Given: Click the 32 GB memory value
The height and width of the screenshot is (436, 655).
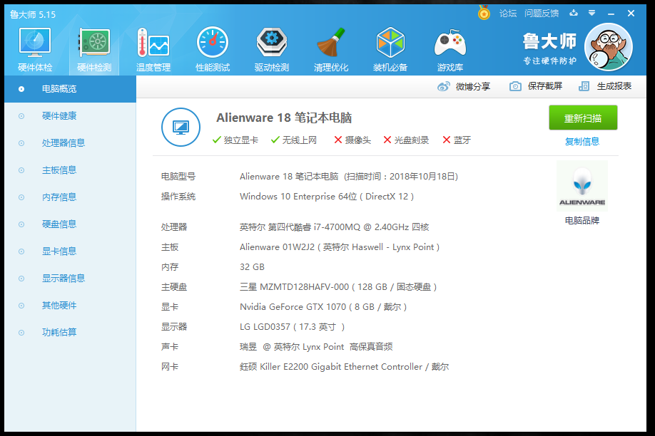Looking at the screenshot, I should [x=252, y=267].
